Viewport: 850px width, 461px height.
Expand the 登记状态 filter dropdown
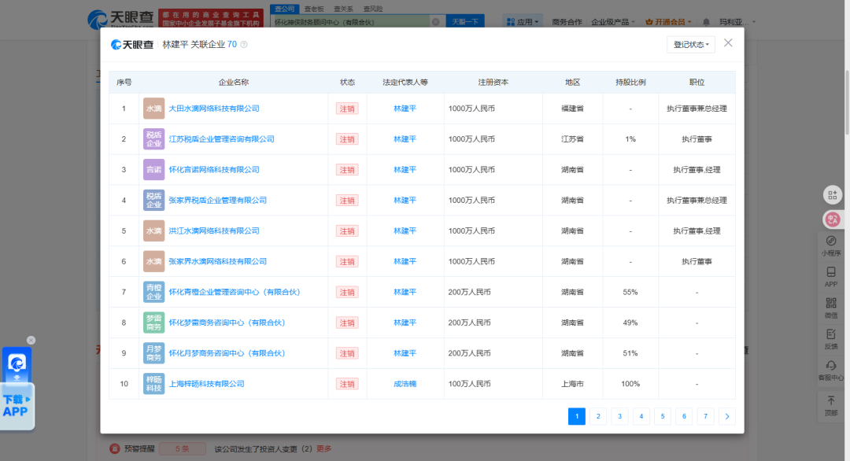click(x=691, y=45)
